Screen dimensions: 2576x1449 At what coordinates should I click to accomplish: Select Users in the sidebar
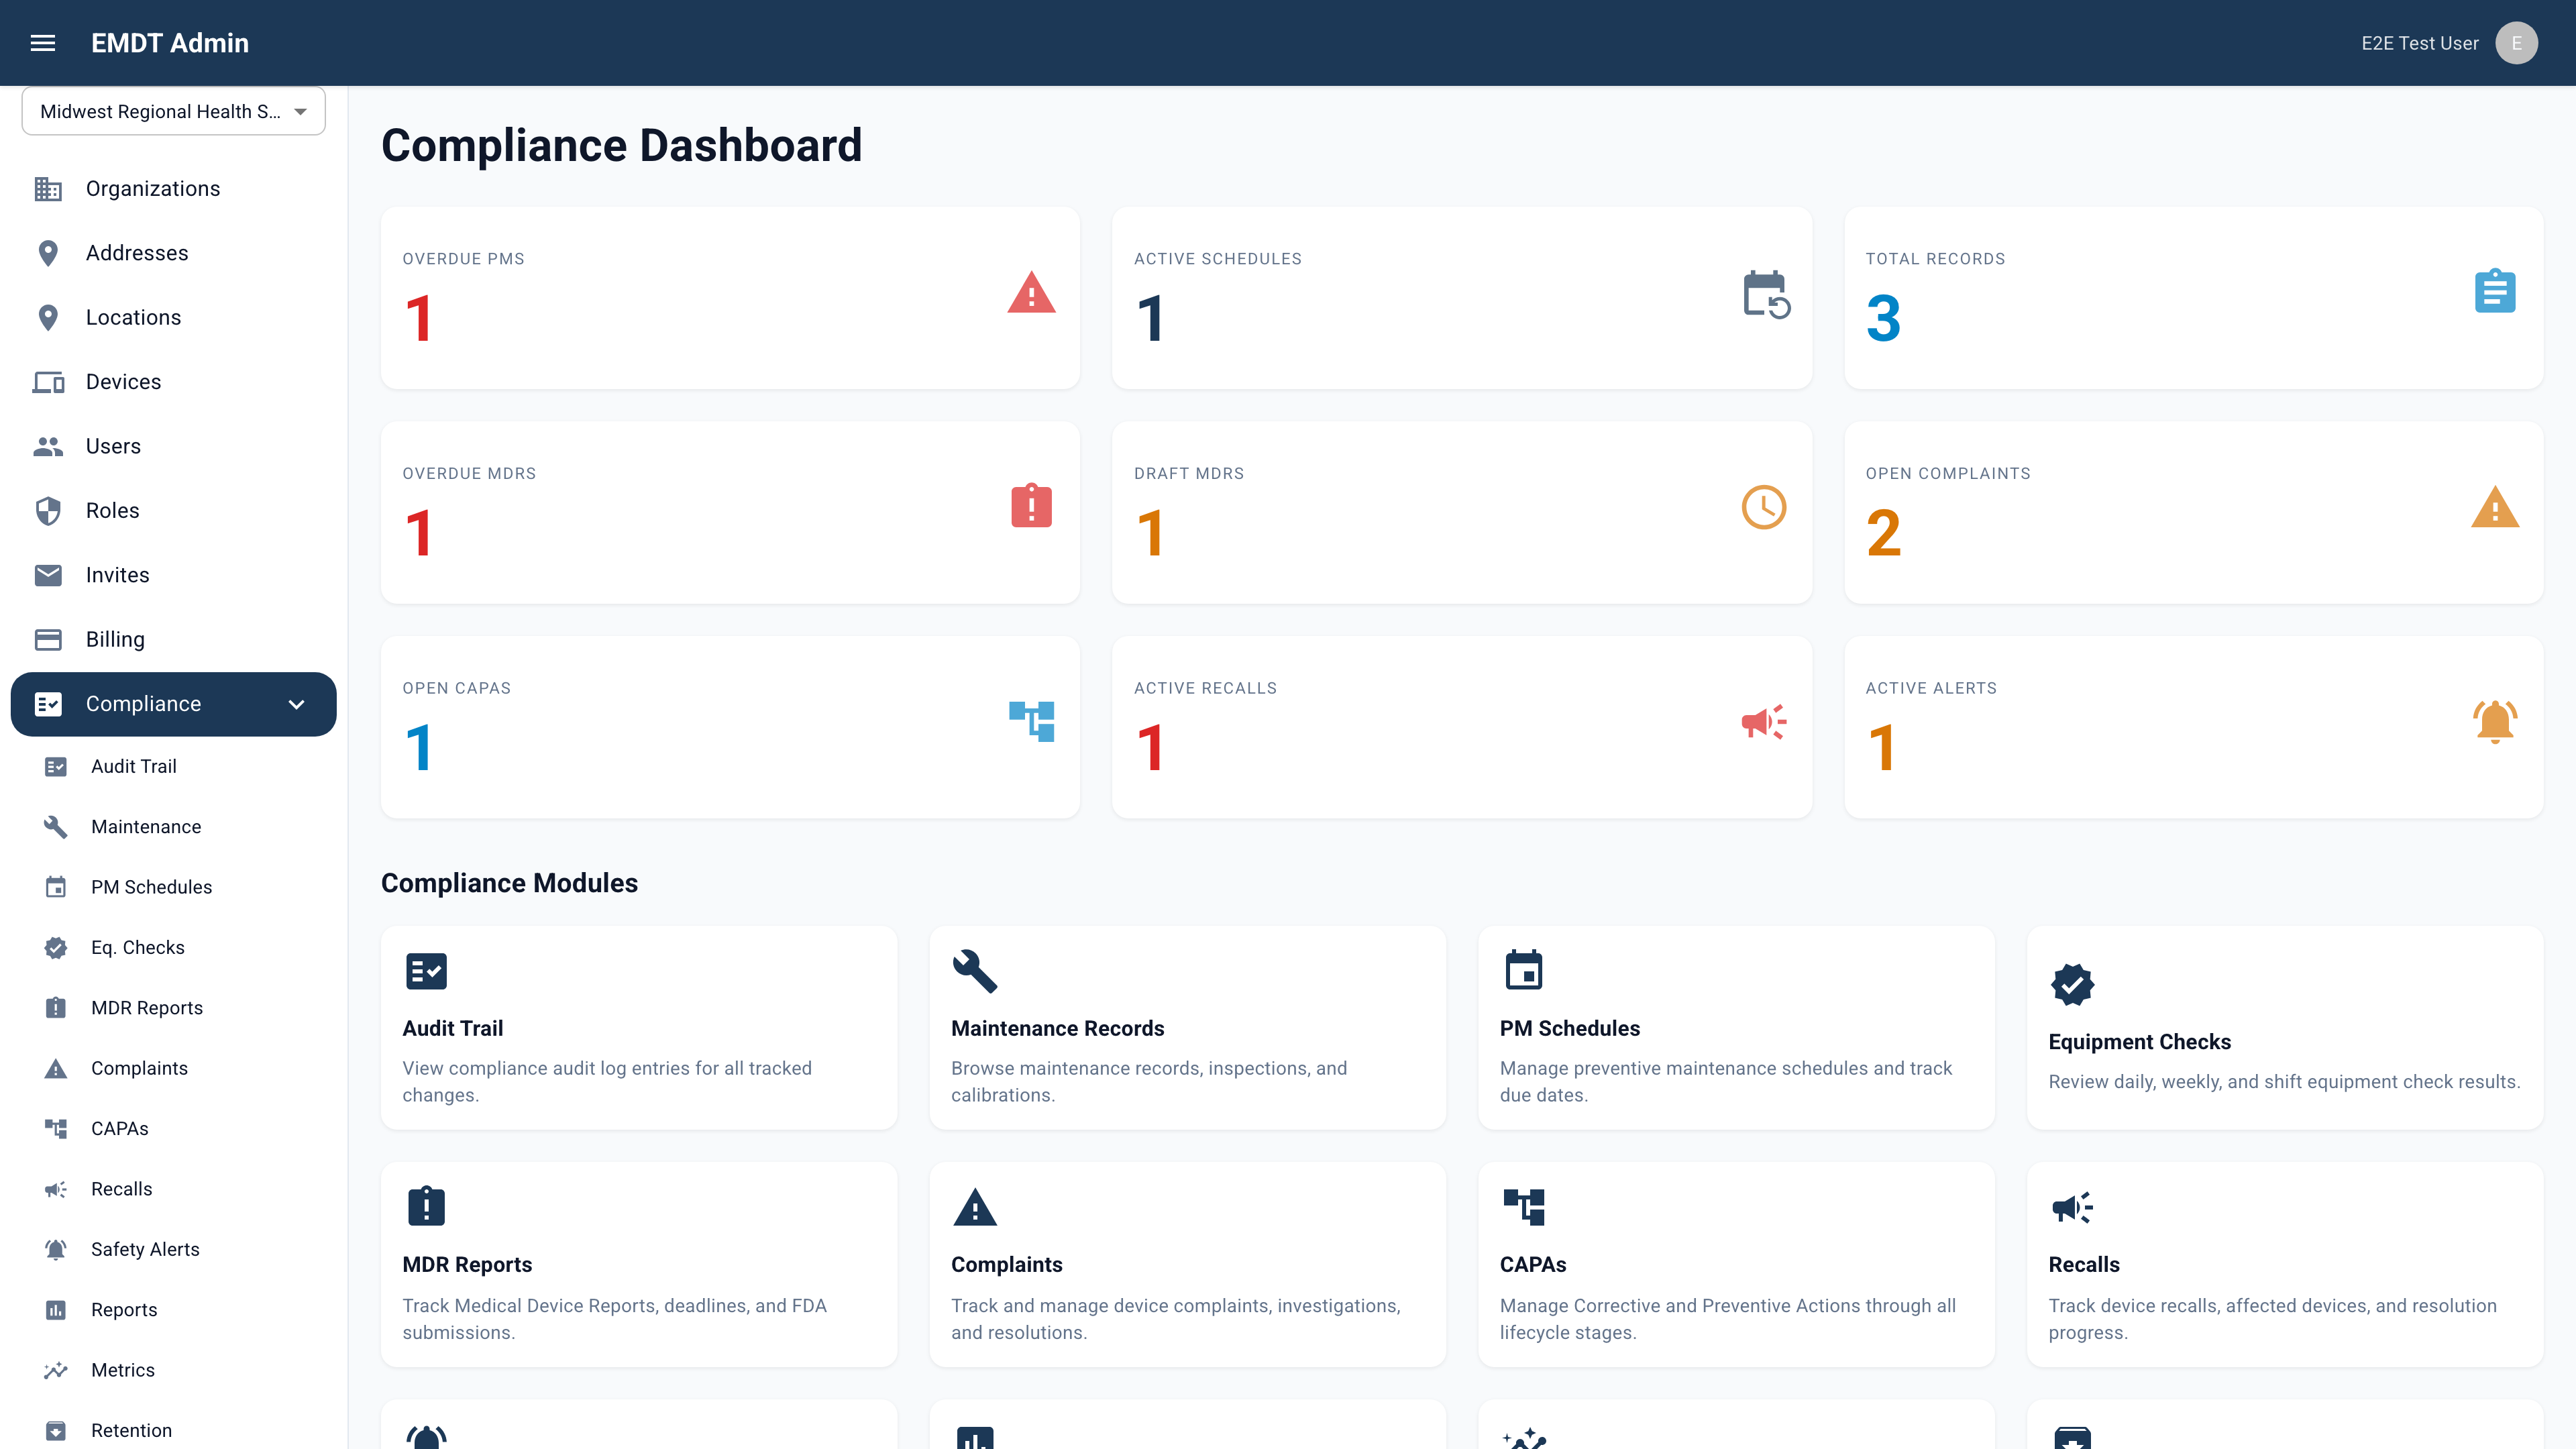tap(174, 446)
